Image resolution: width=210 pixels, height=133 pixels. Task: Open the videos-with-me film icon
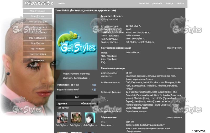pyautogui.click(x=94, y=90)
